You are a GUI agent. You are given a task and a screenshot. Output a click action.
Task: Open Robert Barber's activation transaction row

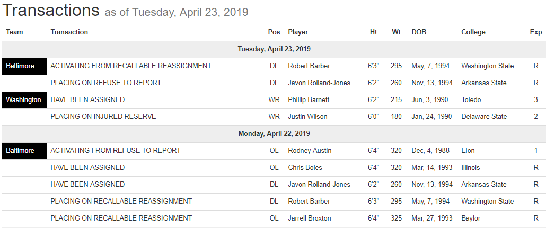click(130, 66)
